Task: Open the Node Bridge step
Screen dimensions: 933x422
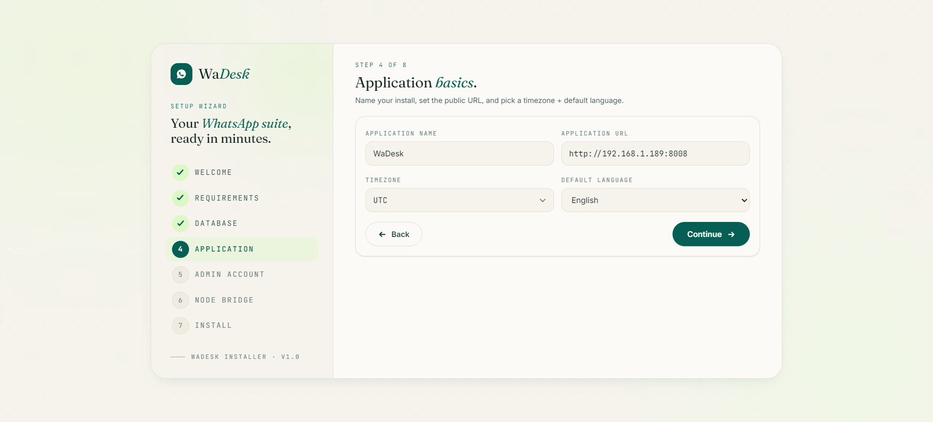Action: click(224, 300)
